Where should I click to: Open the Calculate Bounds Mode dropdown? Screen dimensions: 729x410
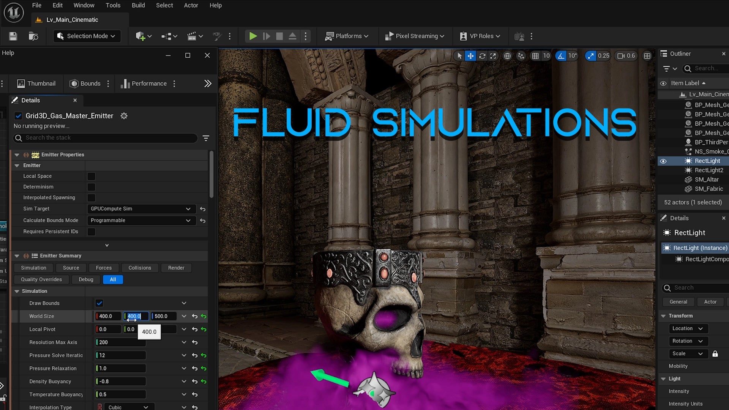click(x=140, y=220)
